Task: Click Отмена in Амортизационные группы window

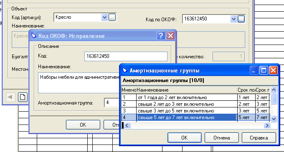Action: [222, 138]
